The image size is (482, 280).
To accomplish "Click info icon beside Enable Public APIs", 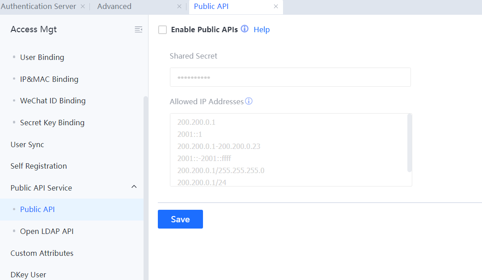I will (x=245, y=29).
